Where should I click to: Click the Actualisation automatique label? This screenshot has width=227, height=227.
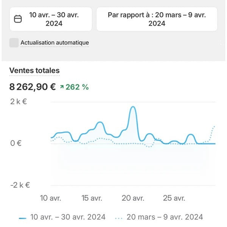(55, 43)
